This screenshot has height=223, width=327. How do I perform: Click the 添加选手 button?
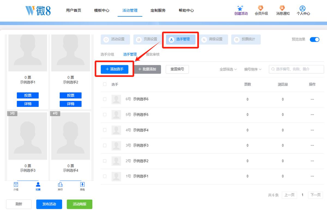pyautogui.click(x=114, y=69)
